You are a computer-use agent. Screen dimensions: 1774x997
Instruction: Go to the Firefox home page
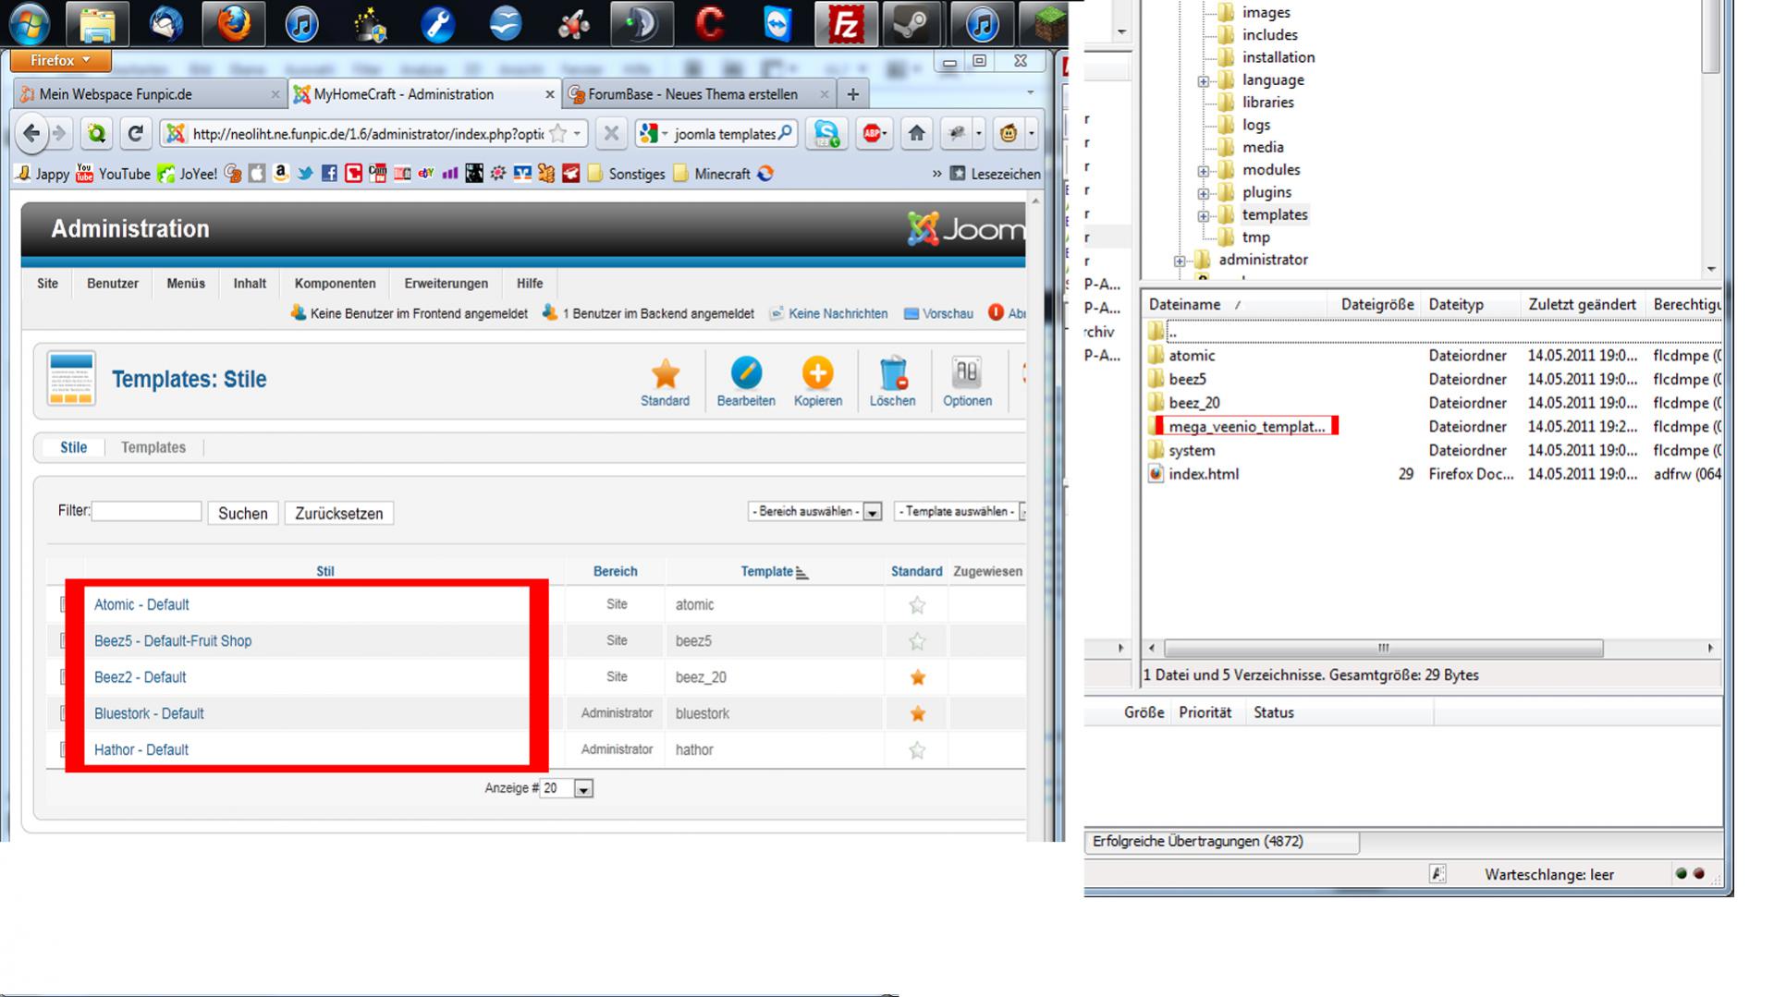click(x=916, y=134)
